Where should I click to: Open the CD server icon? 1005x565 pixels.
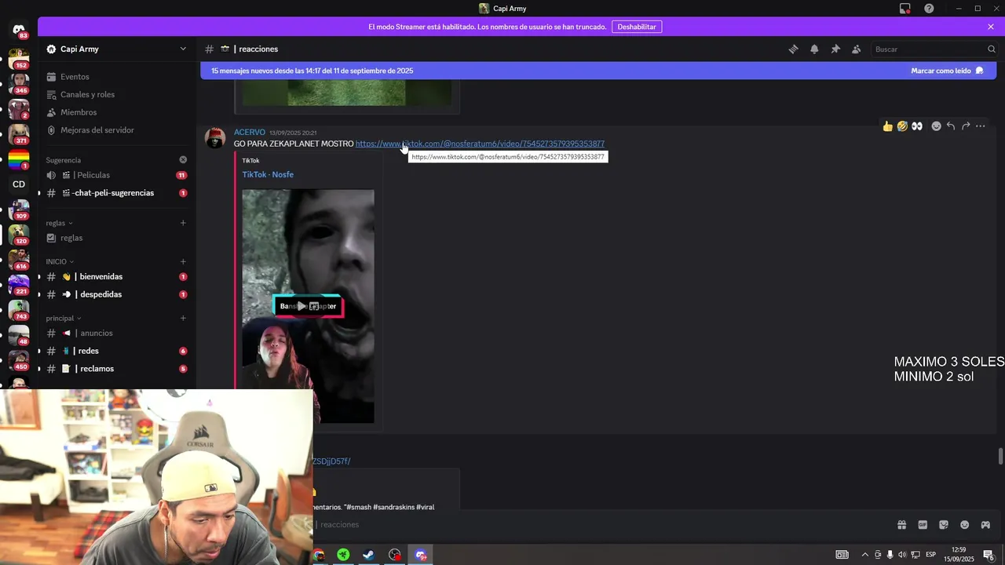pos(19,184)
